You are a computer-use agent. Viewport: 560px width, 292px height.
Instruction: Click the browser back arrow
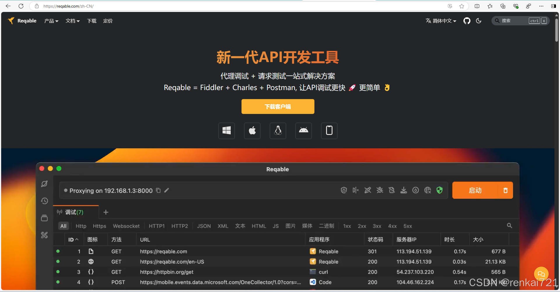(8, 6)
